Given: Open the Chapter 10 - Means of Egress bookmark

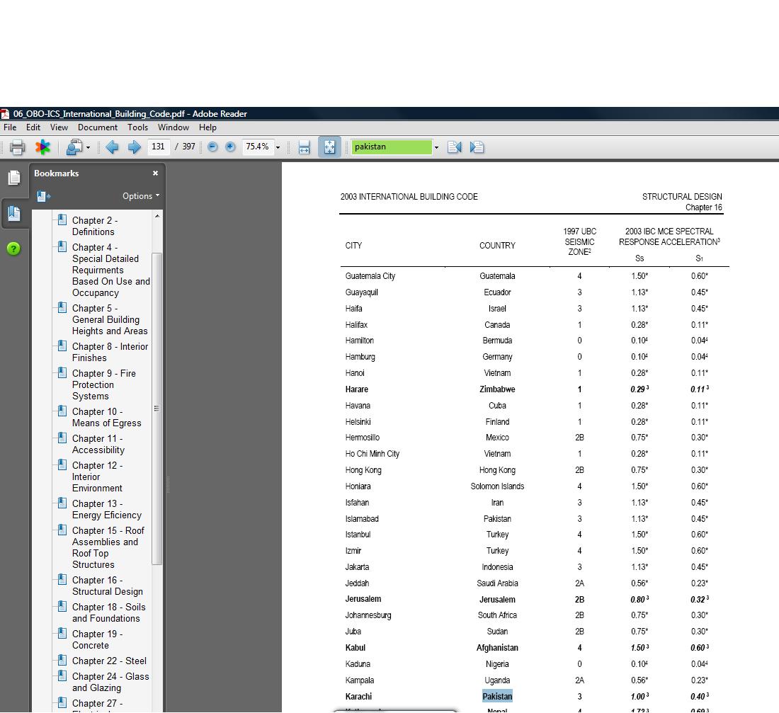Looking at the screenshot, I should tap(106, 417).
